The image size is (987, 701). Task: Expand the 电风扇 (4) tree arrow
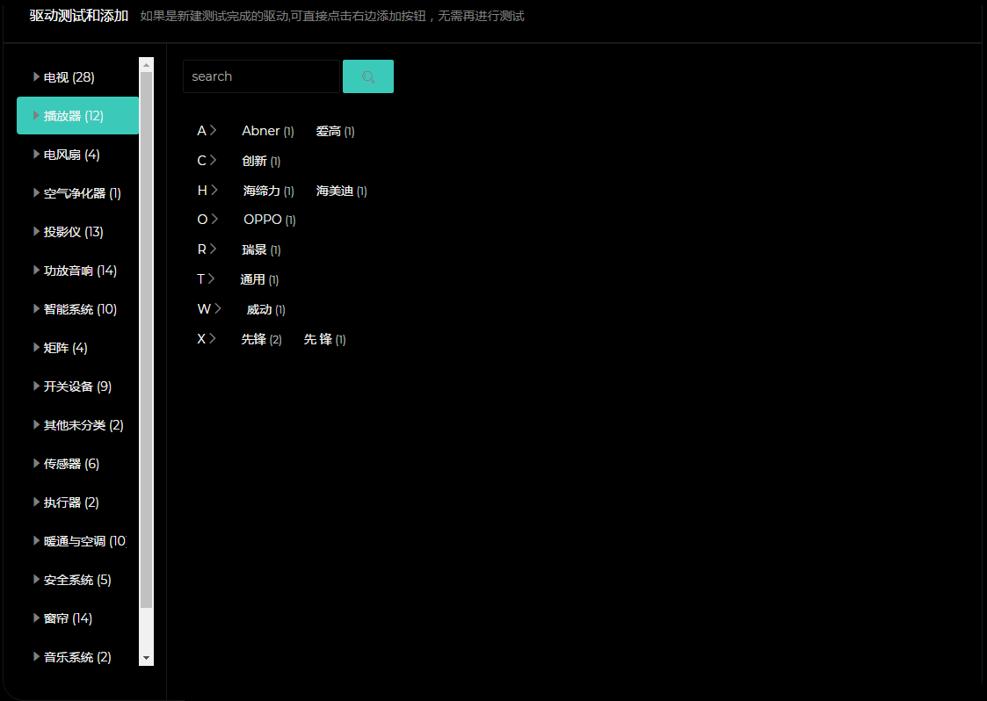point(36,155)
